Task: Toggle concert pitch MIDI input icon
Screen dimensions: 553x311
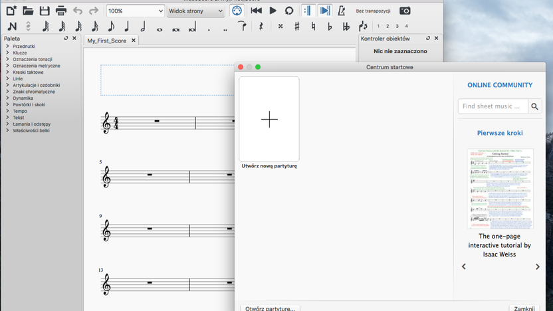Action: 237,11
